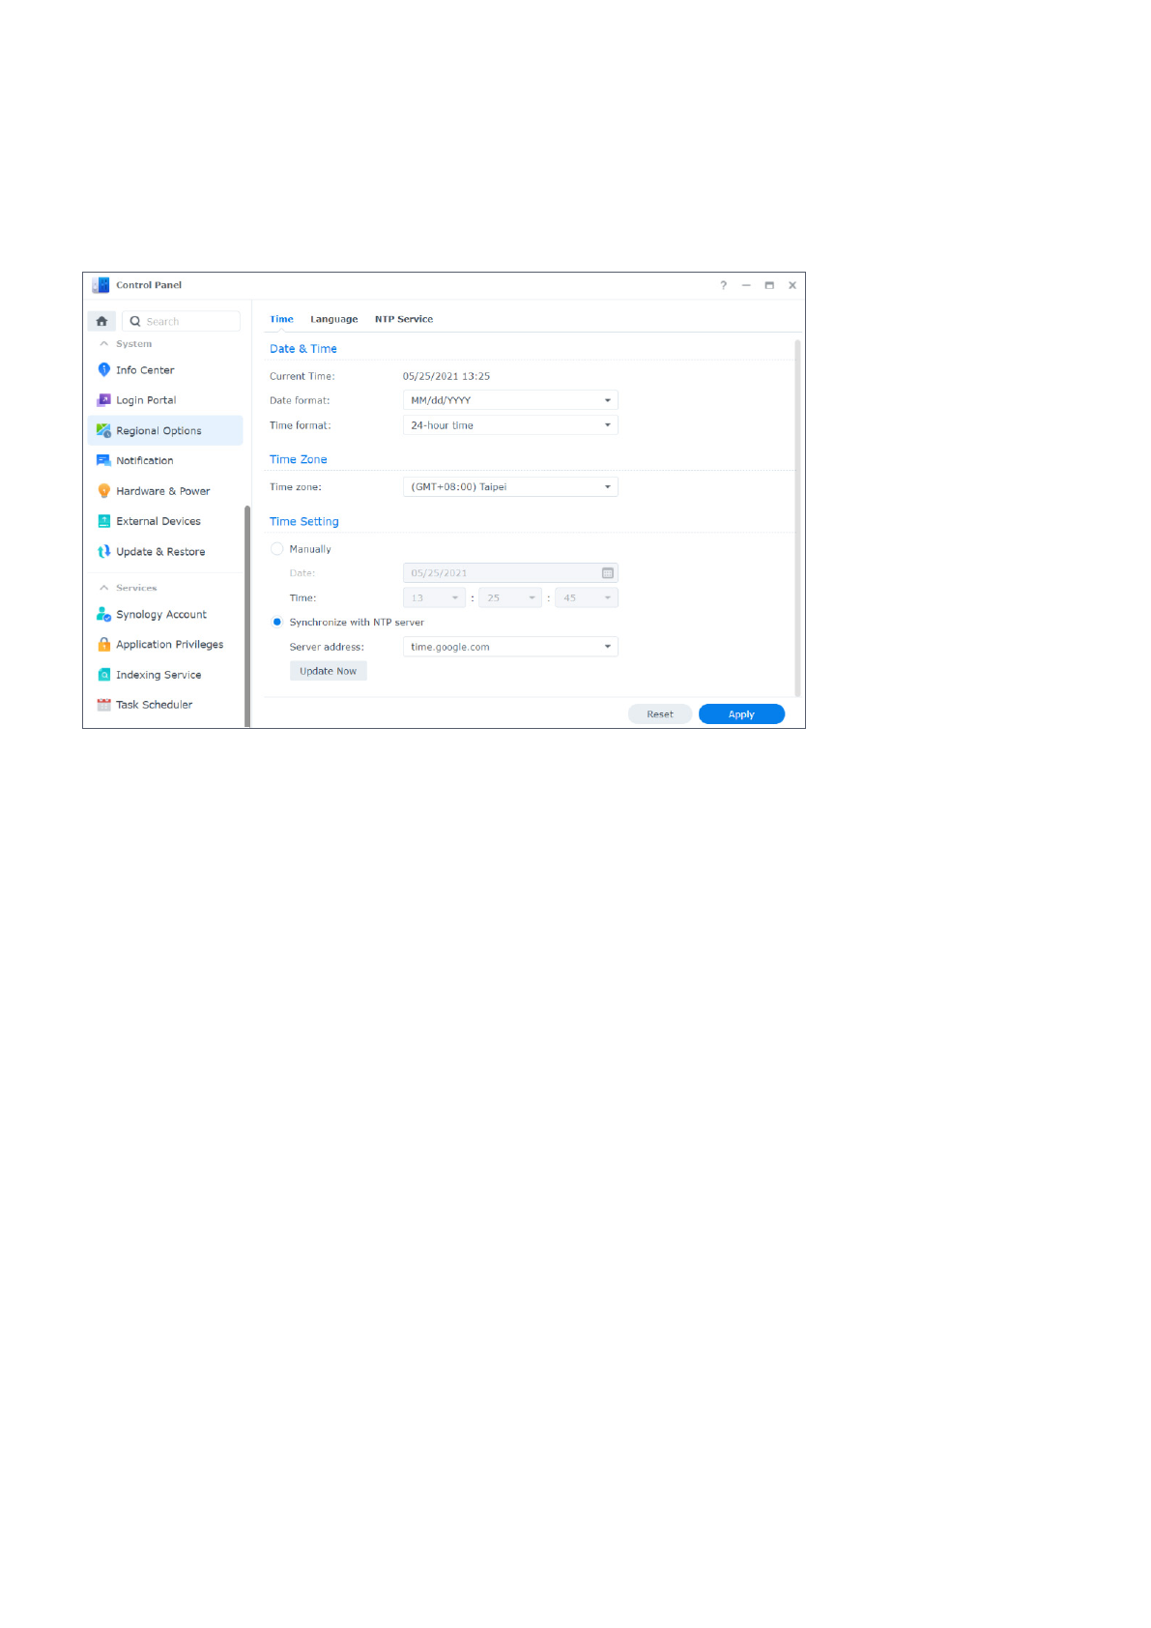Screen dimensions: 1151x1628
Task: Open Hardware & Power settings
Action: 162,491
